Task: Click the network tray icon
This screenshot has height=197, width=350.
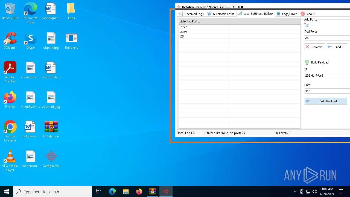Action: [x=308, y=192]
